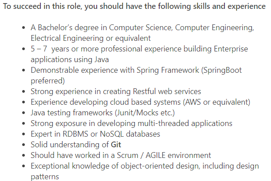Image resolution: width=271 pixels, height=181 pixels.
Task: Click the bullet before 'Solid understanding of Git'
Action: (x=24, y=145)
